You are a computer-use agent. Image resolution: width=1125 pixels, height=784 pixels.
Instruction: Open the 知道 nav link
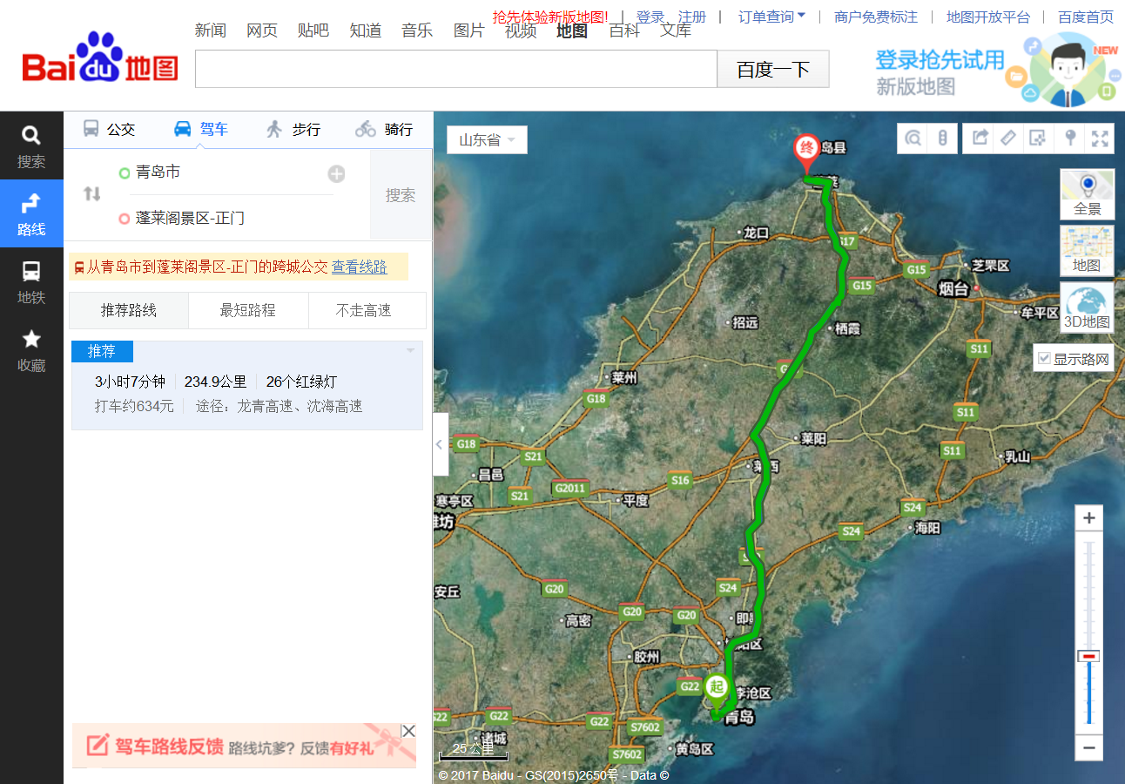[366, 30]
